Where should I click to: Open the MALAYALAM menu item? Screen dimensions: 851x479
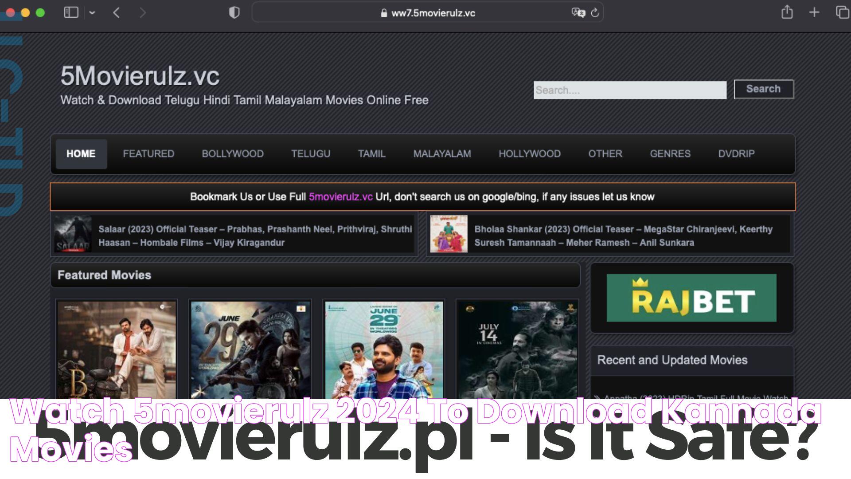pos(442,154)
